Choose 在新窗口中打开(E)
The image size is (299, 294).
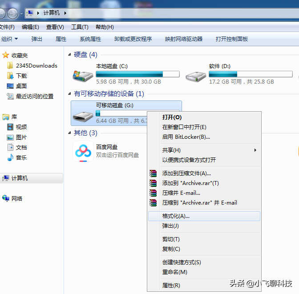[204, 127]
